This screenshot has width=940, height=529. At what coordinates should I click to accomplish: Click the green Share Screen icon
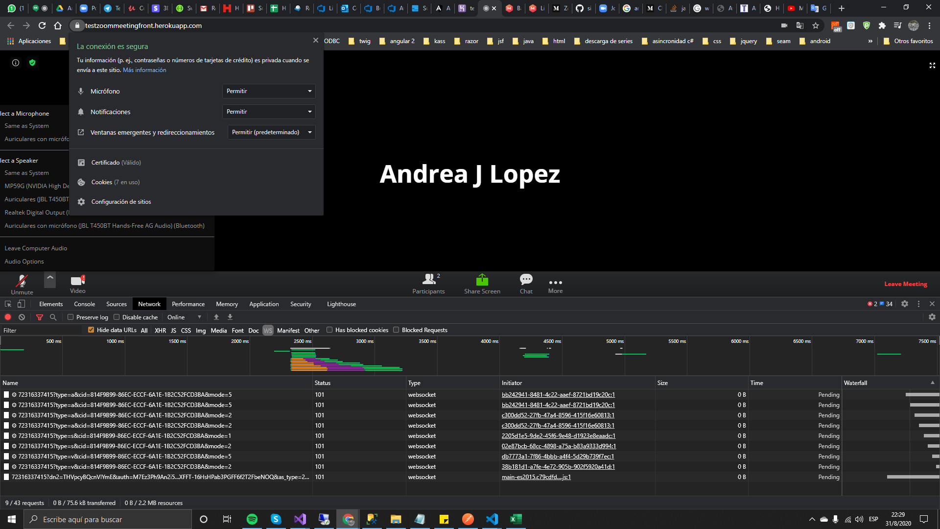pyautogui.click(x=482, y=280)
